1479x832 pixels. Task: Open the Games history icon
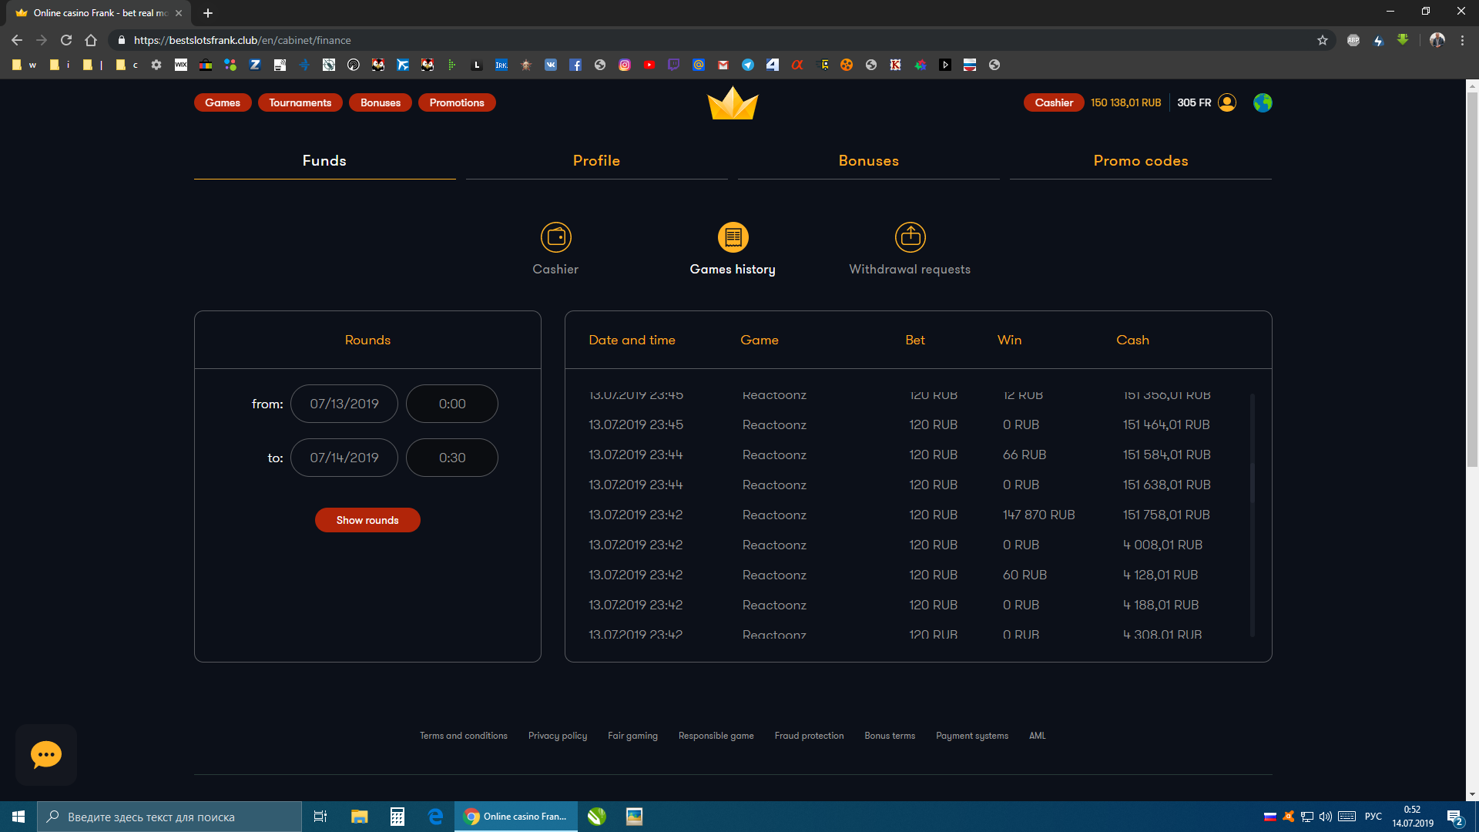733,237
